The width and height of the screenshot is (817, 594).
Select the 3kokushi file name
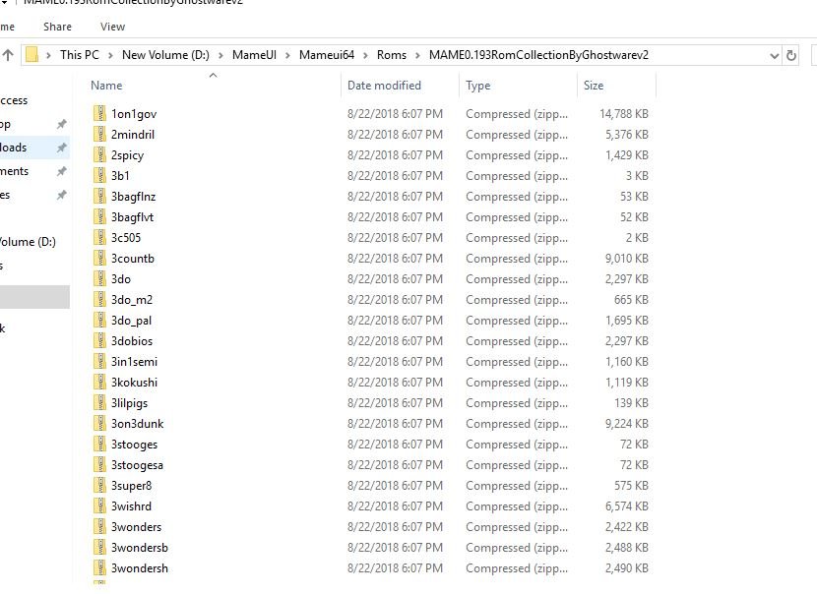[x=134, y=383]
